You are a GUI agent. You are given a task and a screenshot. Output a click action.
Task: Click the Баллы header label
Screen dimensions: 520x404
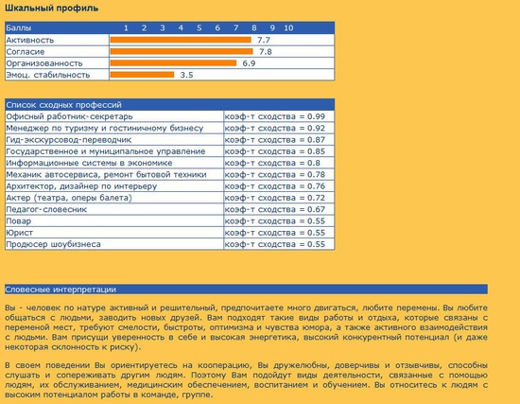19,28
